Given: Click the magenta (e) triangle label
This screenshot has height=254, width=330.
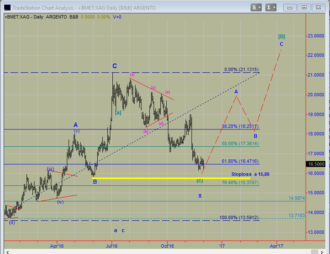Looking at the screenshot, I should click(168, 92).
